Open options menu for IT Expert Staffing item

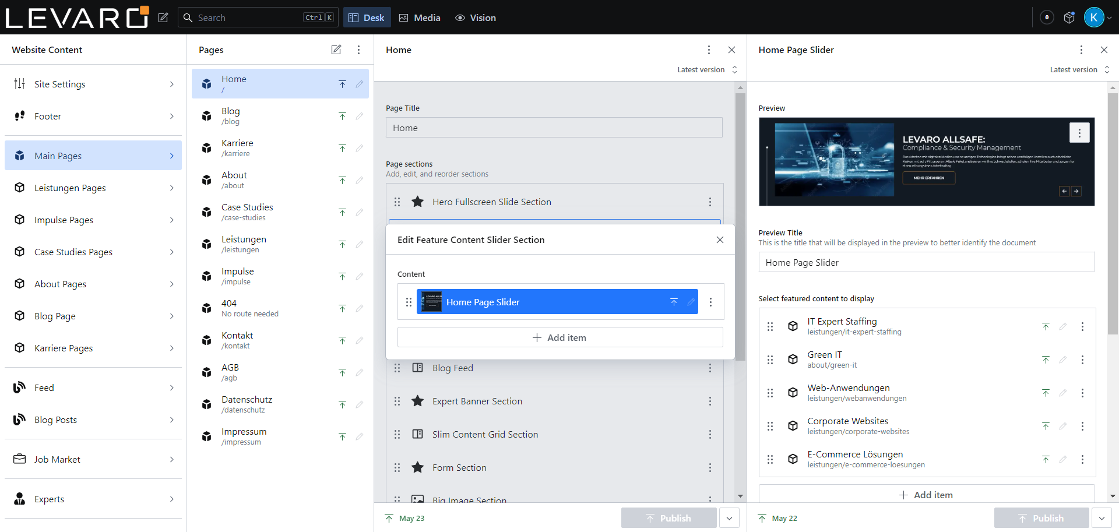point(1082,326)
